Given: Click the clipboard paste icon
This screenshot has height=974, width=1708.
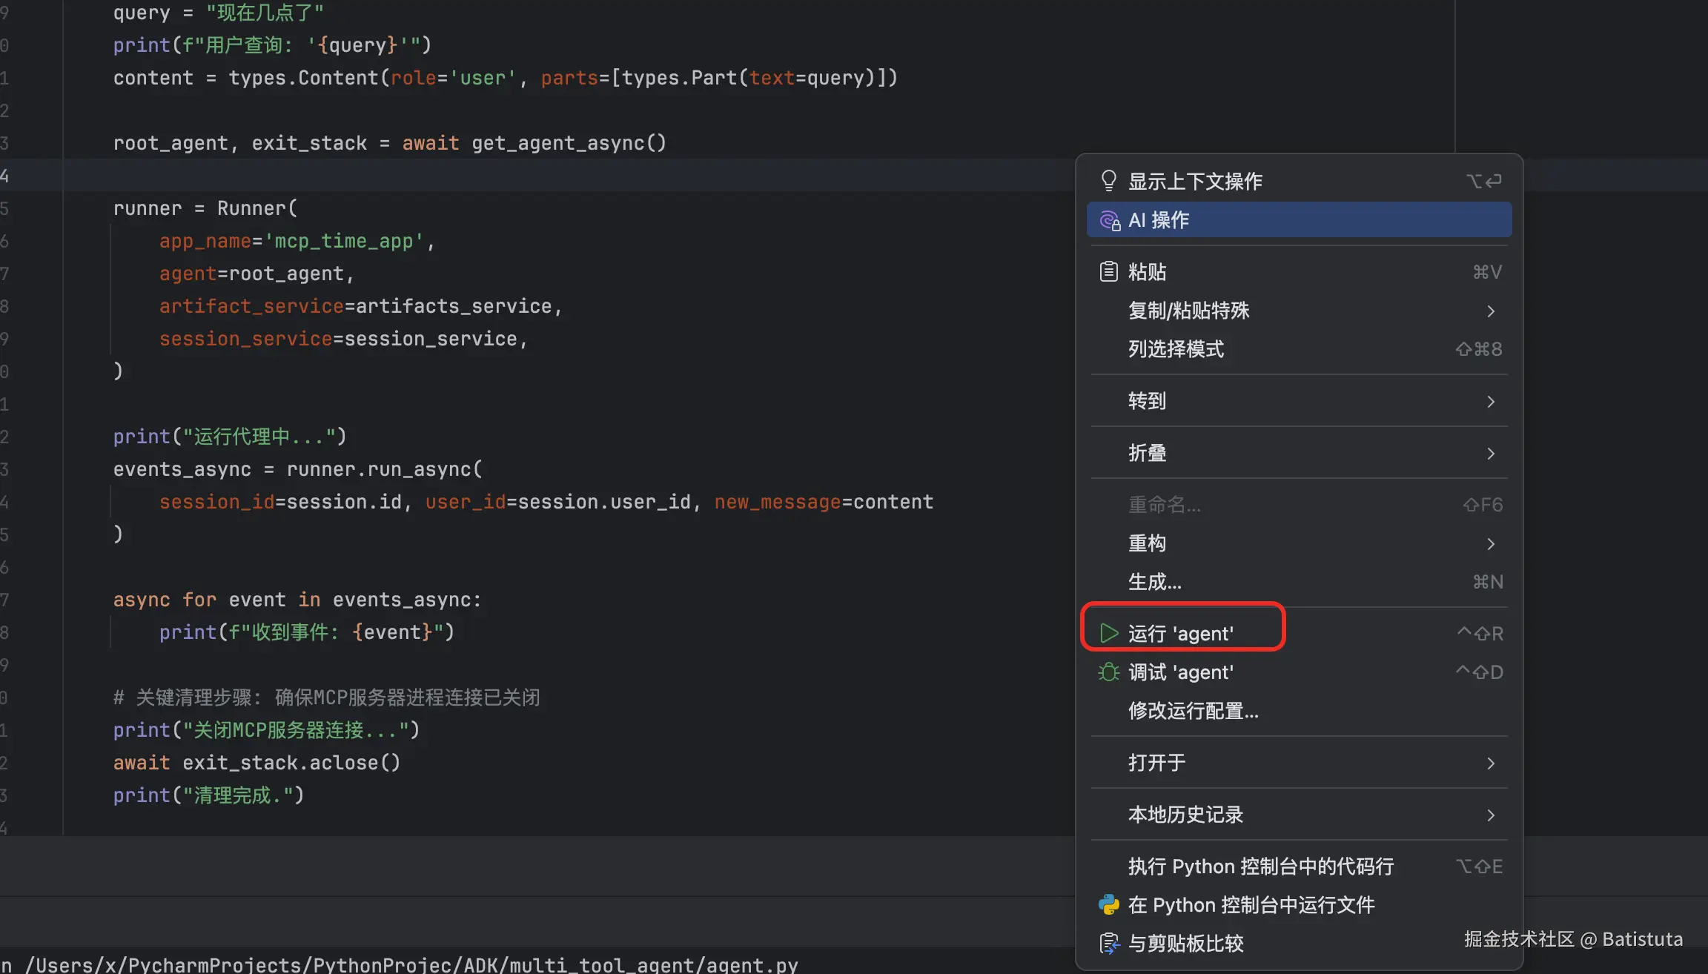Looking at the screenshot, I should point(1108,272).
